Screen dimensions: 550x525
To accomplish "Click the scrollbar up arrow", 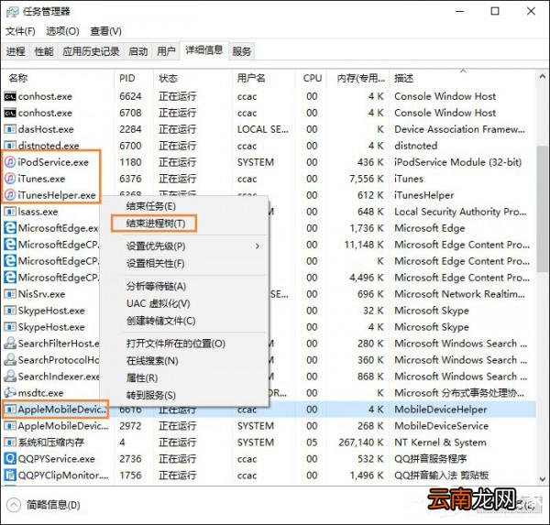I will point(543,76).
